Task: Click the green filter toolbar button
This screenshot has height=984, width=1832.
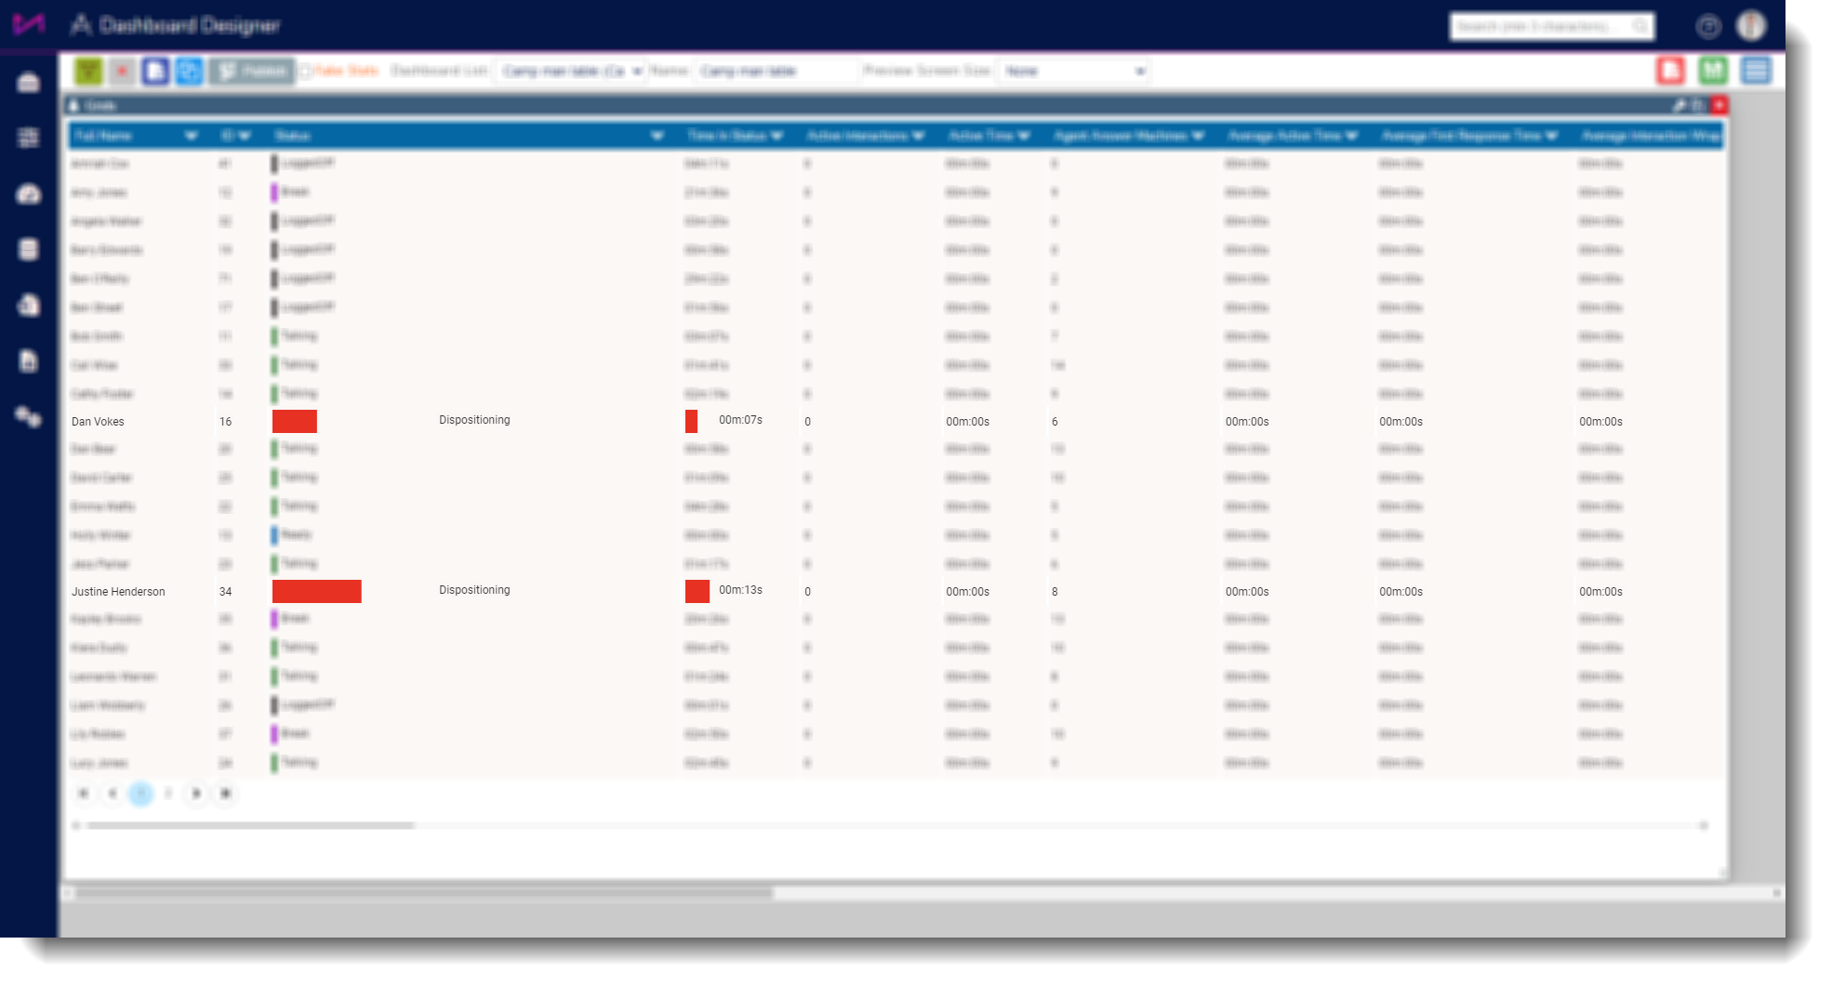Action: pyautogui.click(x=88, y=71)
